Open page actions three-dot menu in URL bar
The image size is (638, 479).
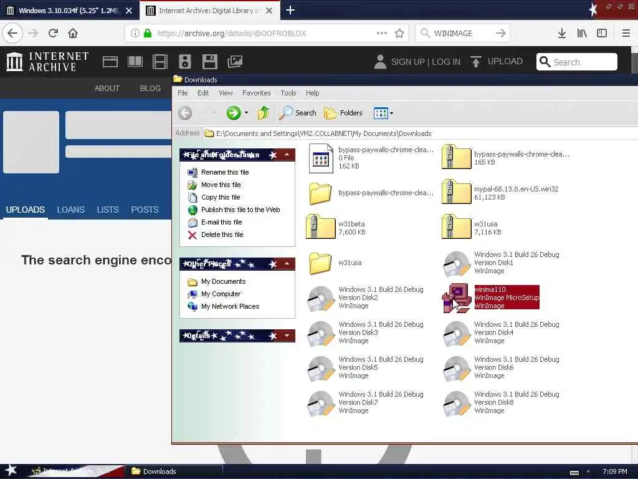coord(382,33)
